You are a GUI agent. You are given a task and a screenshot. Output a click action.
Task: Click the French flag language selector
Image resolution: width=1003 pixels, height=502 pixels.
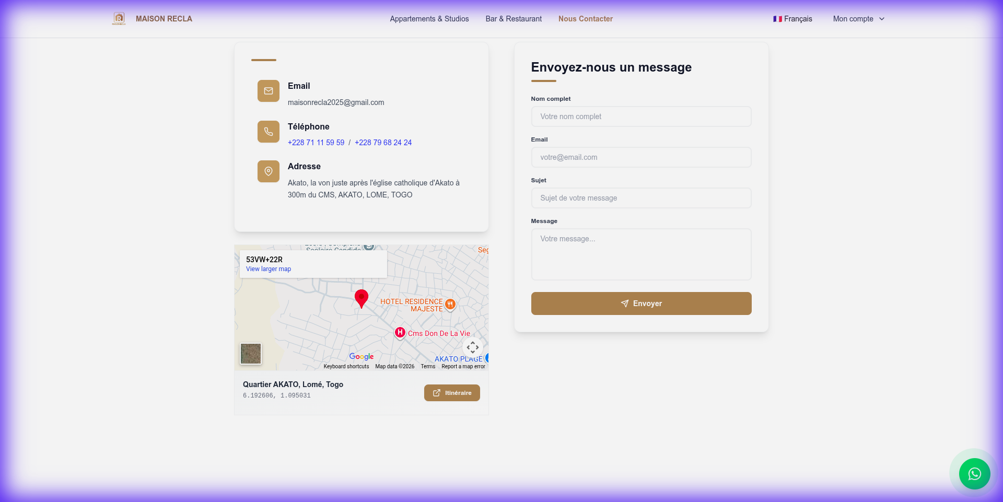click(778, 19)
